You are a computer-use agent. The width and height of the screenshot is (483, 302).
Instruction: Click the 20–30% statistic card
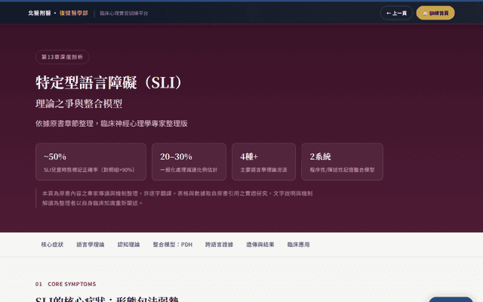click(x=189, y=162)
